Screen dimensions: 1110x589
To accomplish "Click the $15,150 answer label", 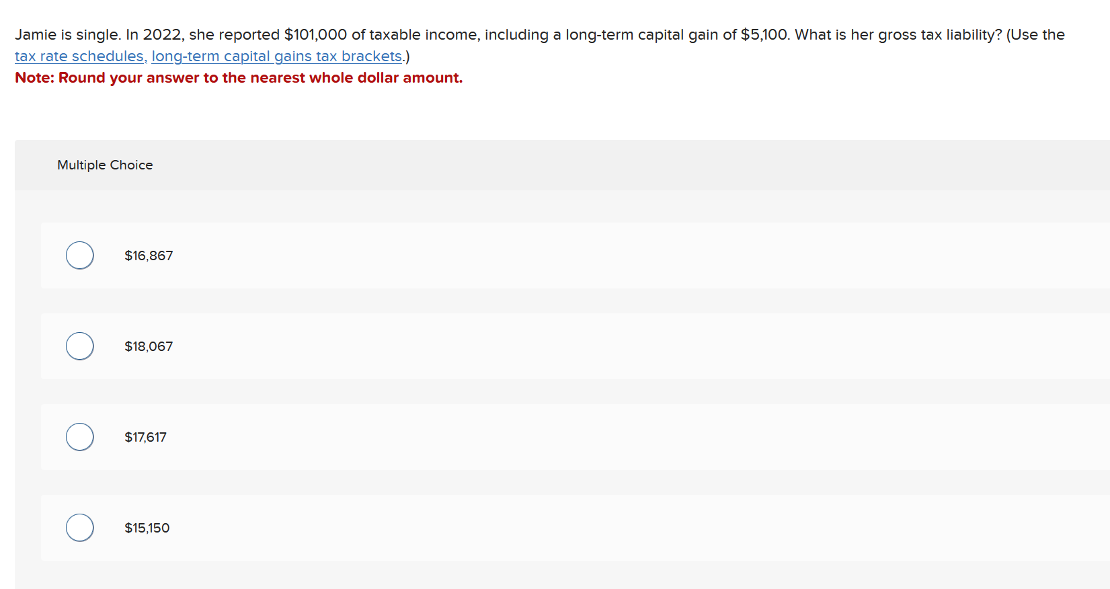I will [x=147, y=528].
